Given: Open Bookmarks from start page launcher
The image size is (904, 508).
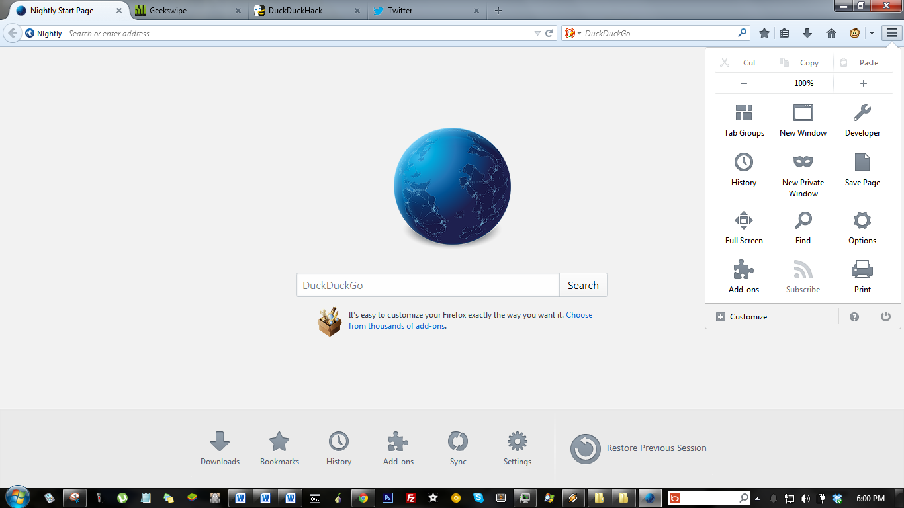Looking at the screenshot, I should [x=279, y=448].
